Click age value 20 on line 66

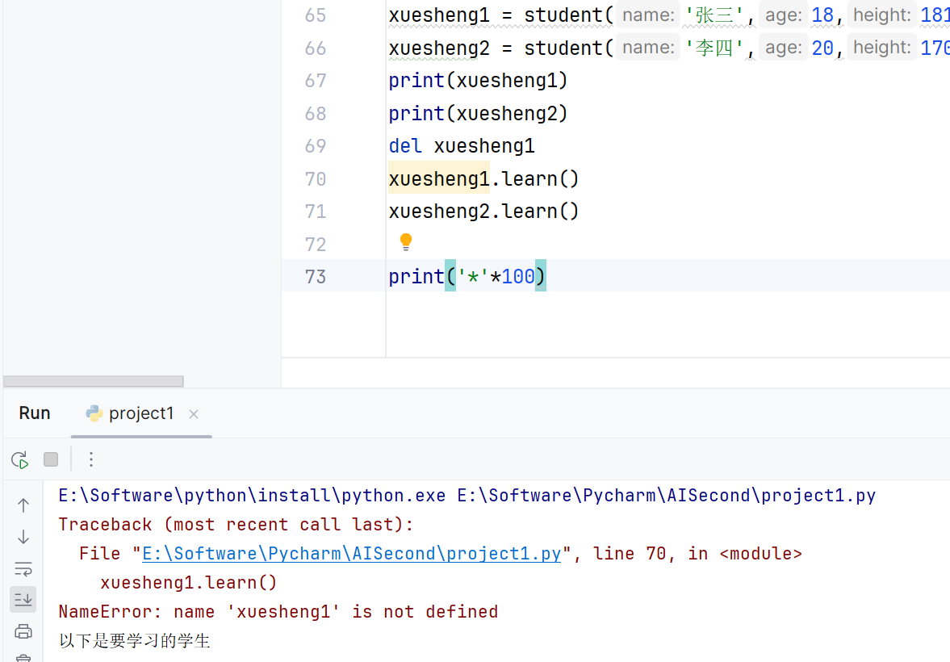coord(822,48)
